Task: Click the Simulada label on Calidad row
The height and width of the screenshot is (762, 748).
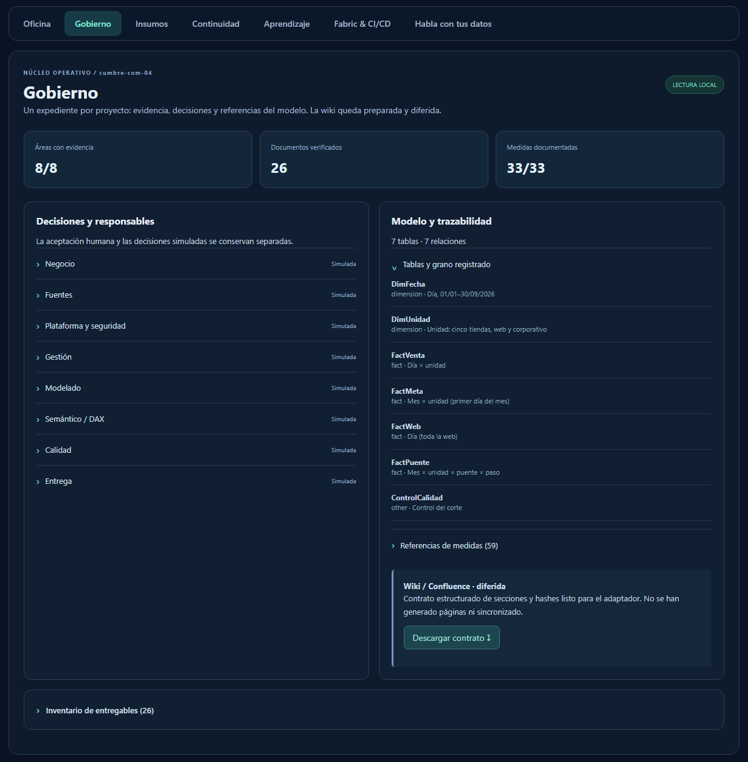Action: [344, 450]
